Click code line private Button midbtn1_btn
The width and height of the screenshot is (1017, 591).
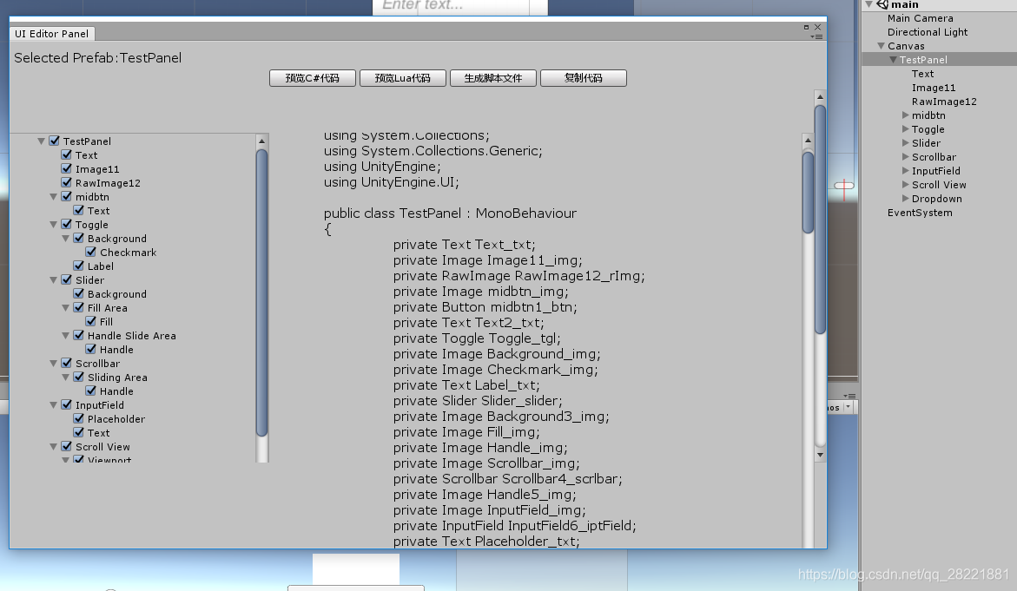click(x=485, y=307)
